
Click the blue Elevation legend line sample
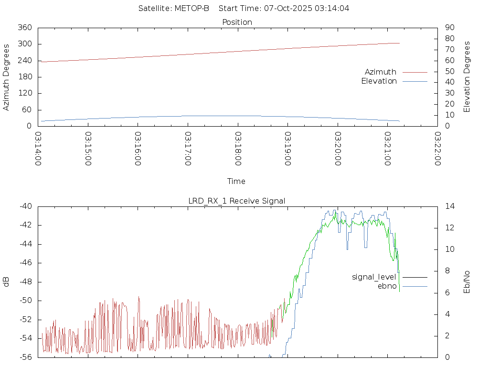[415, 81]
